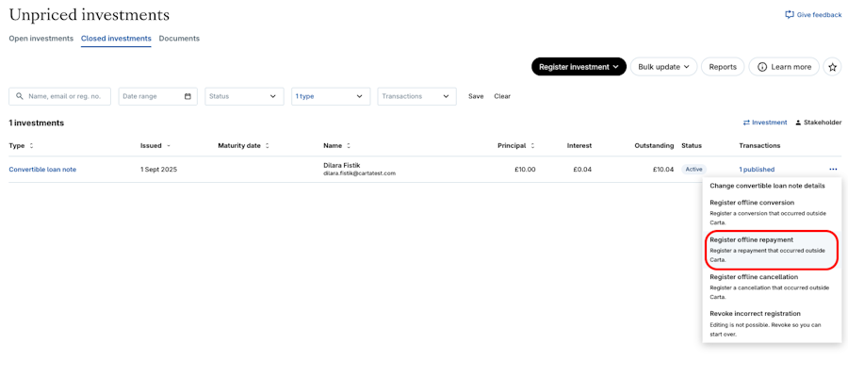Click the three-dot row actions icon

click(x=833, y=170)
